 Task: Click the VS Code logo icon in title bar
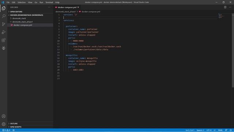[x=3, y=2]
